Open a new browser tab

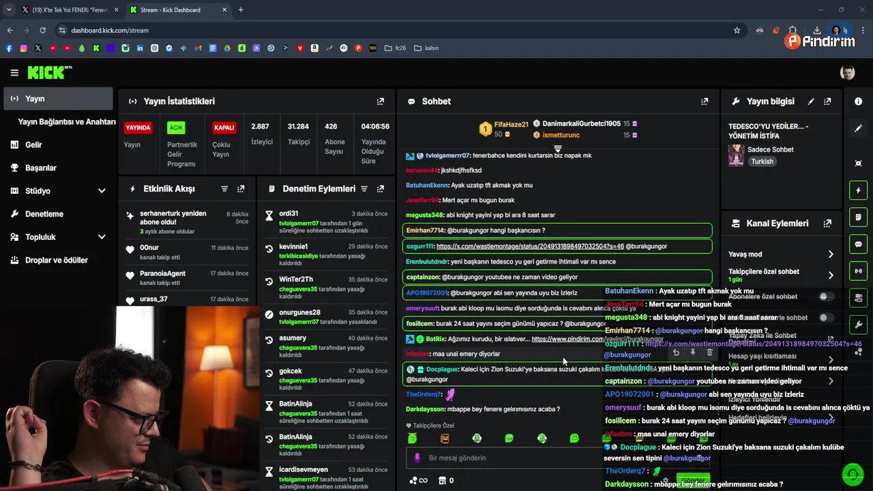pyautogui.click(x=241, y=10)
